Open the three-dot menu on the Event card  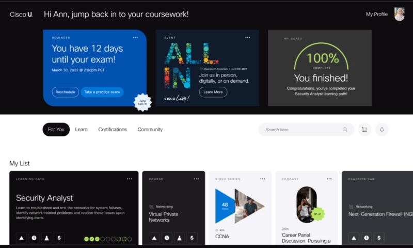pyautogui.click(x=248, y=37)
